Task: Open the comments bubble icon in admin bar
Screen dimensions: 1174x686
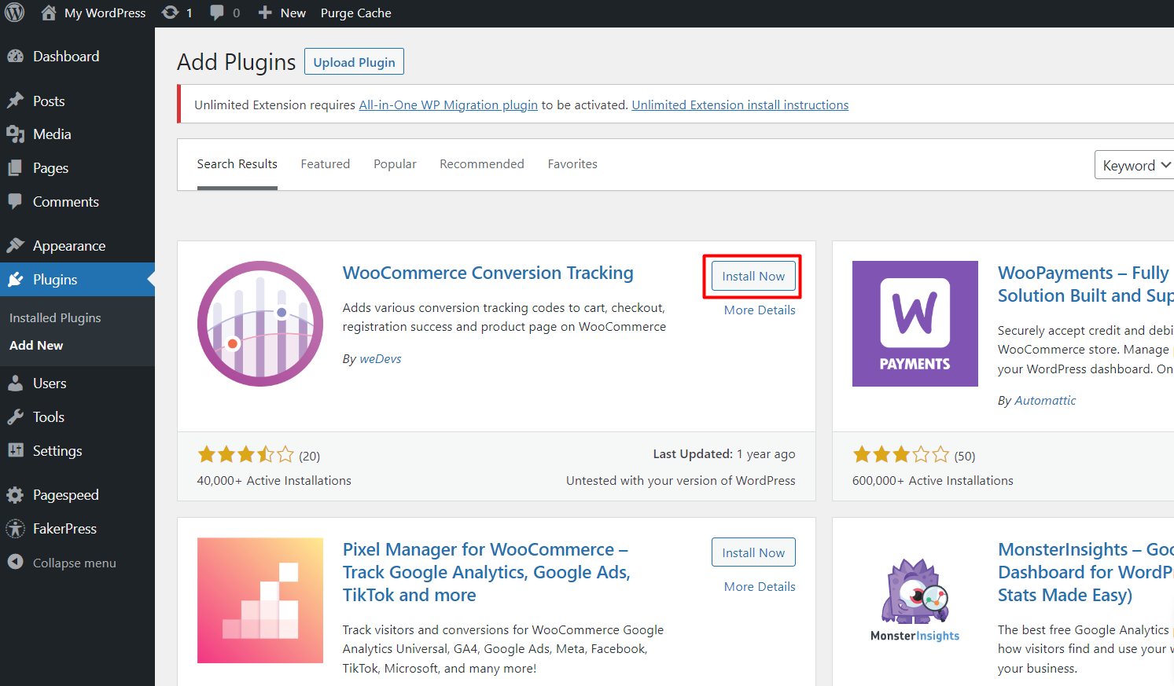Action: point(217,13)
